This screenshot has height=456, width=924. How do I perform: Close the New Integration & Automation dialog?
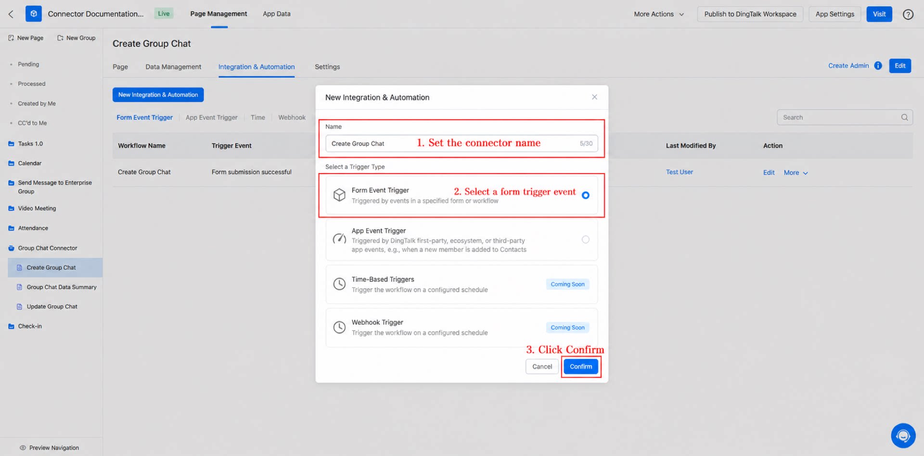pos(594,97)
